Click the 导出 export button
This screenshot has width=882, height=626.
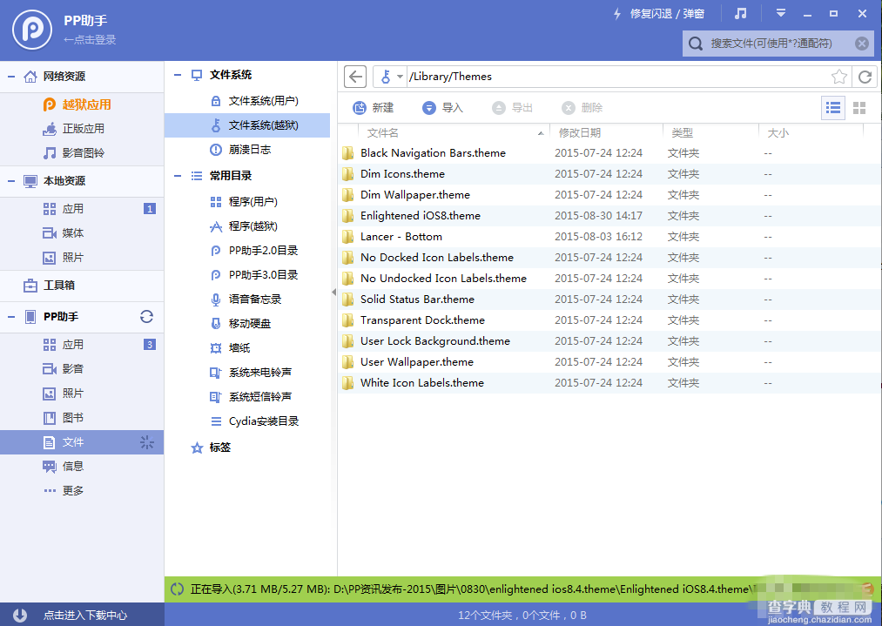(x=513, y=107)
